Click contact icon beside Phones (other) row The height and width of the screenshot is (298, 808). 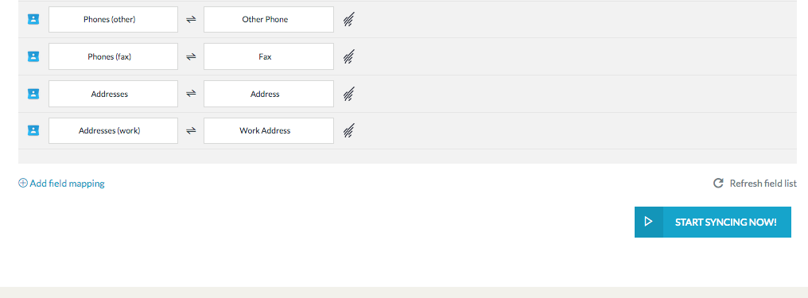pyautogui.click(x=33, y=20)
